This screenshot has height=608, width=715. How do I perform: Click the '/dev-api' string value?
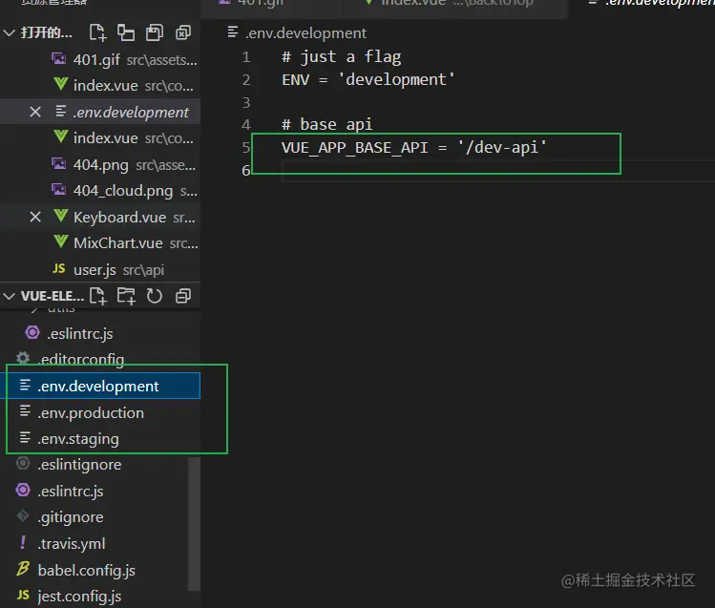[x=501, y=147]
